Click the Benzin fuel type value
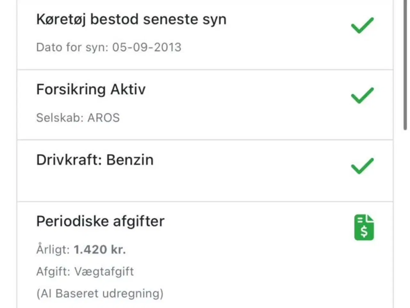This screenshot has height=308, width=410. click(x=130, y=160)
